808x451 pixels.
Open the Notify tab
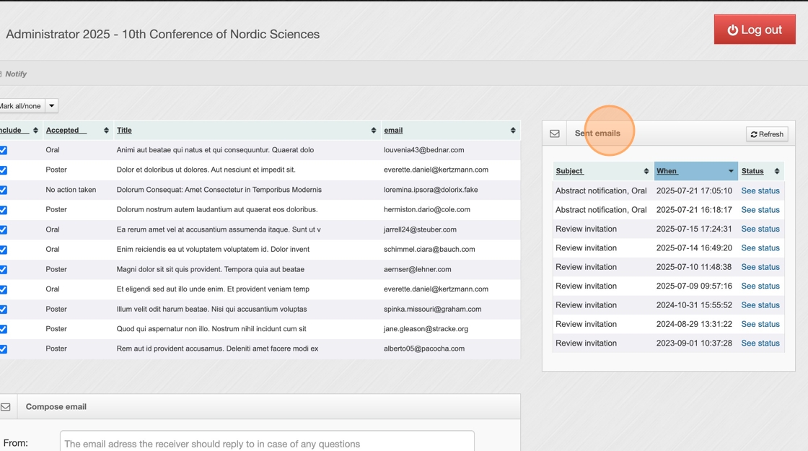[x=16, y=74]
